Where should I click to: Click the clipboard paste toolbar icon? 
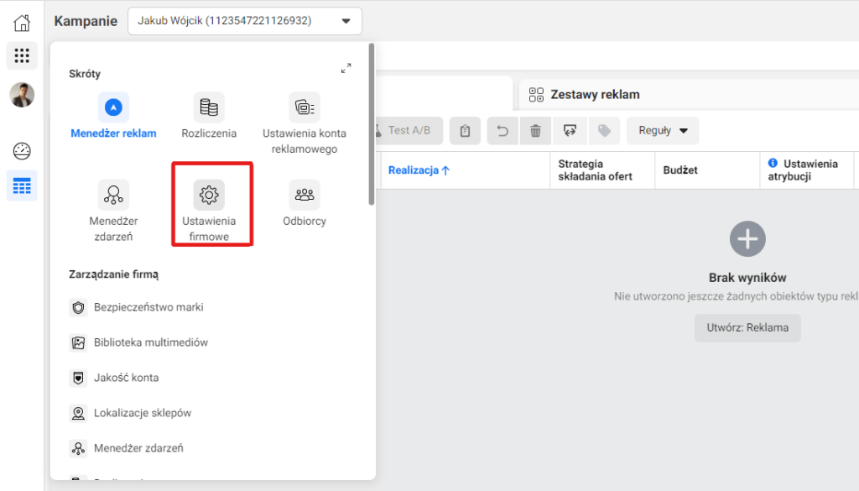click(x=465, y=130)
